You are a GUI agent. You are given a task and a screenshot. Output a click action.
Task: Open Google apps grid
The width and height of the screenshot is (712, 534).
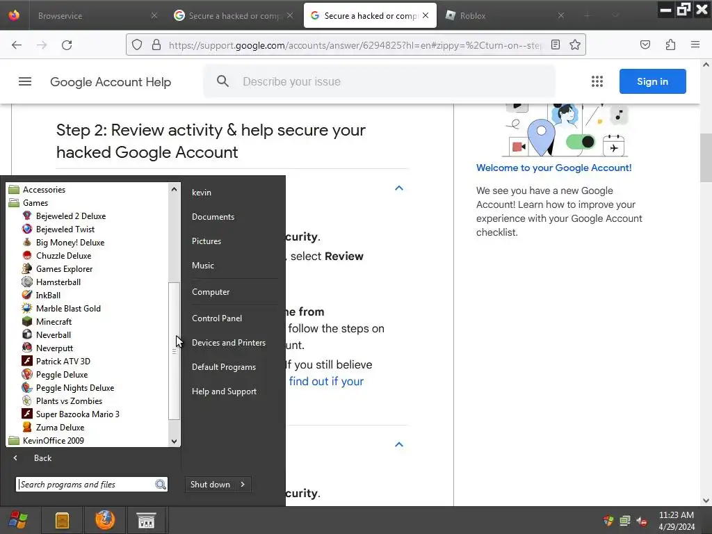[597, 82]
